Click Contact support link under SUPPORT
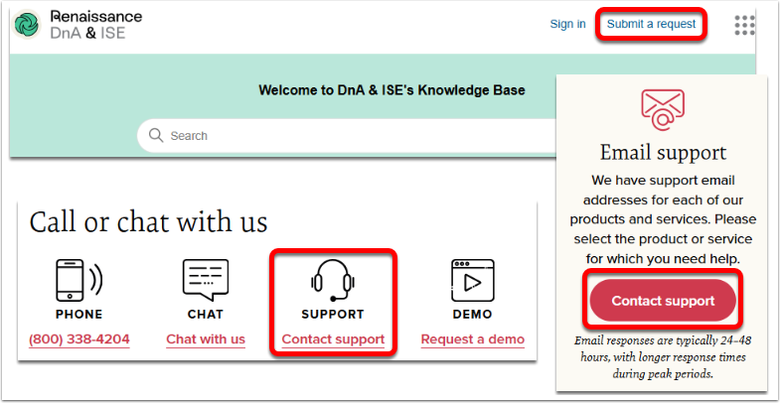The image size is (780, 403). (x=333, y=339)
